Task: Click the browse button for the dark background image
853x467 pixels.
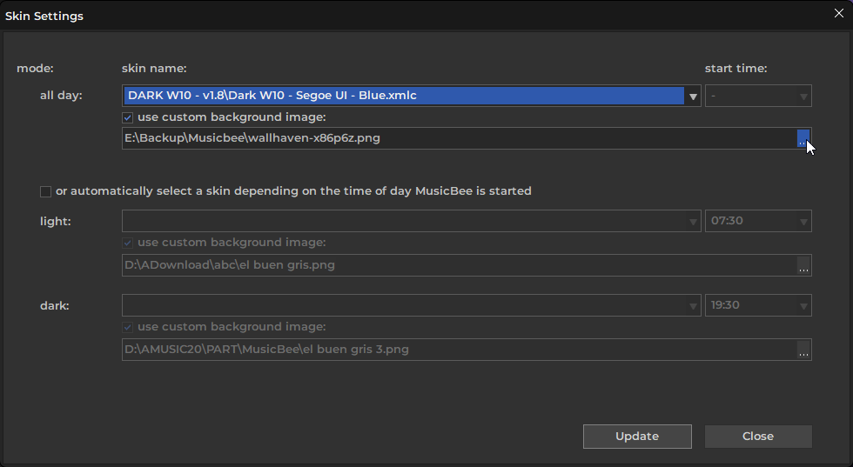Action: pos(803,350)
